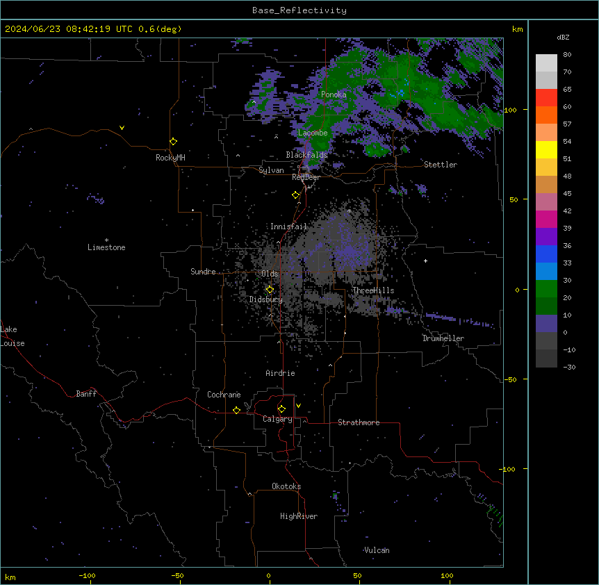Click the km label at bottom left
Image resolution: width=599 pixels, height=585 pixels.
pos(10,577)
